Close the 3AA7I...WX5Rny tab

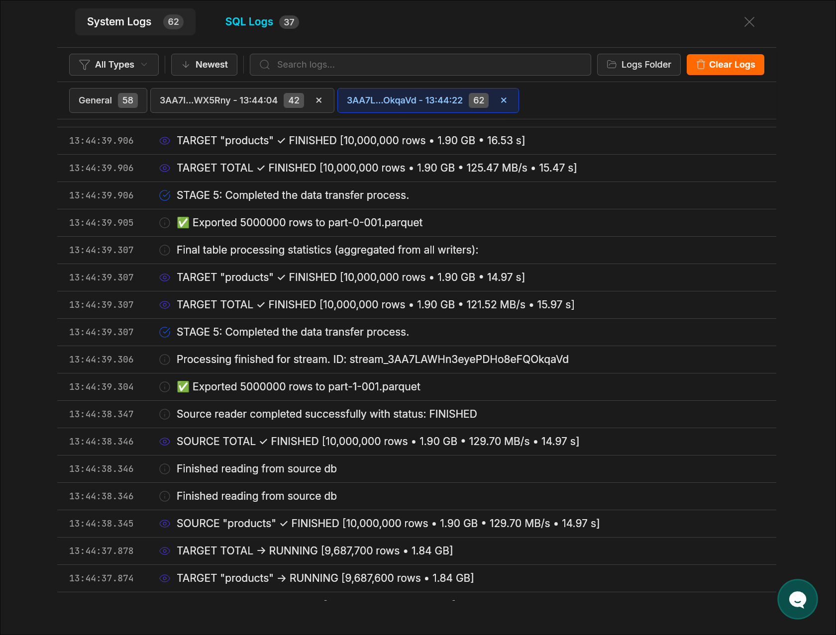point(319,100)
